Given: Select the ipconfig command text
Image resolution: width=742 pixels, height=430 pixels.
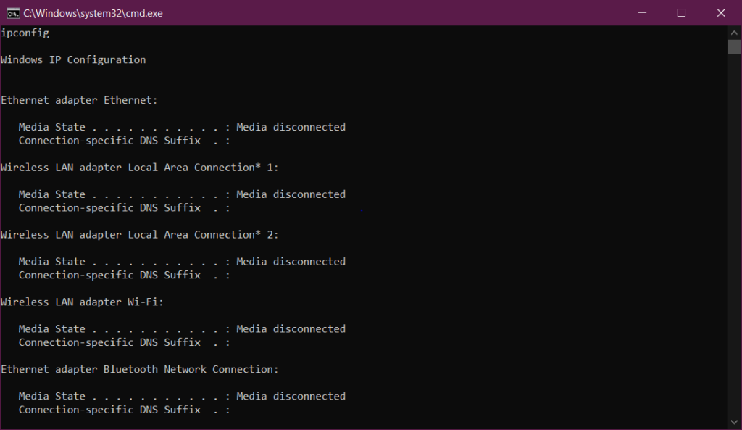Looking at the screenshot, I should tap(25, 33).
